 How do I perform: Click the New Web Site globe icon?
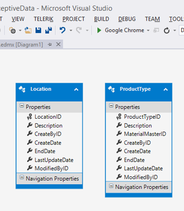pos(12,30)
